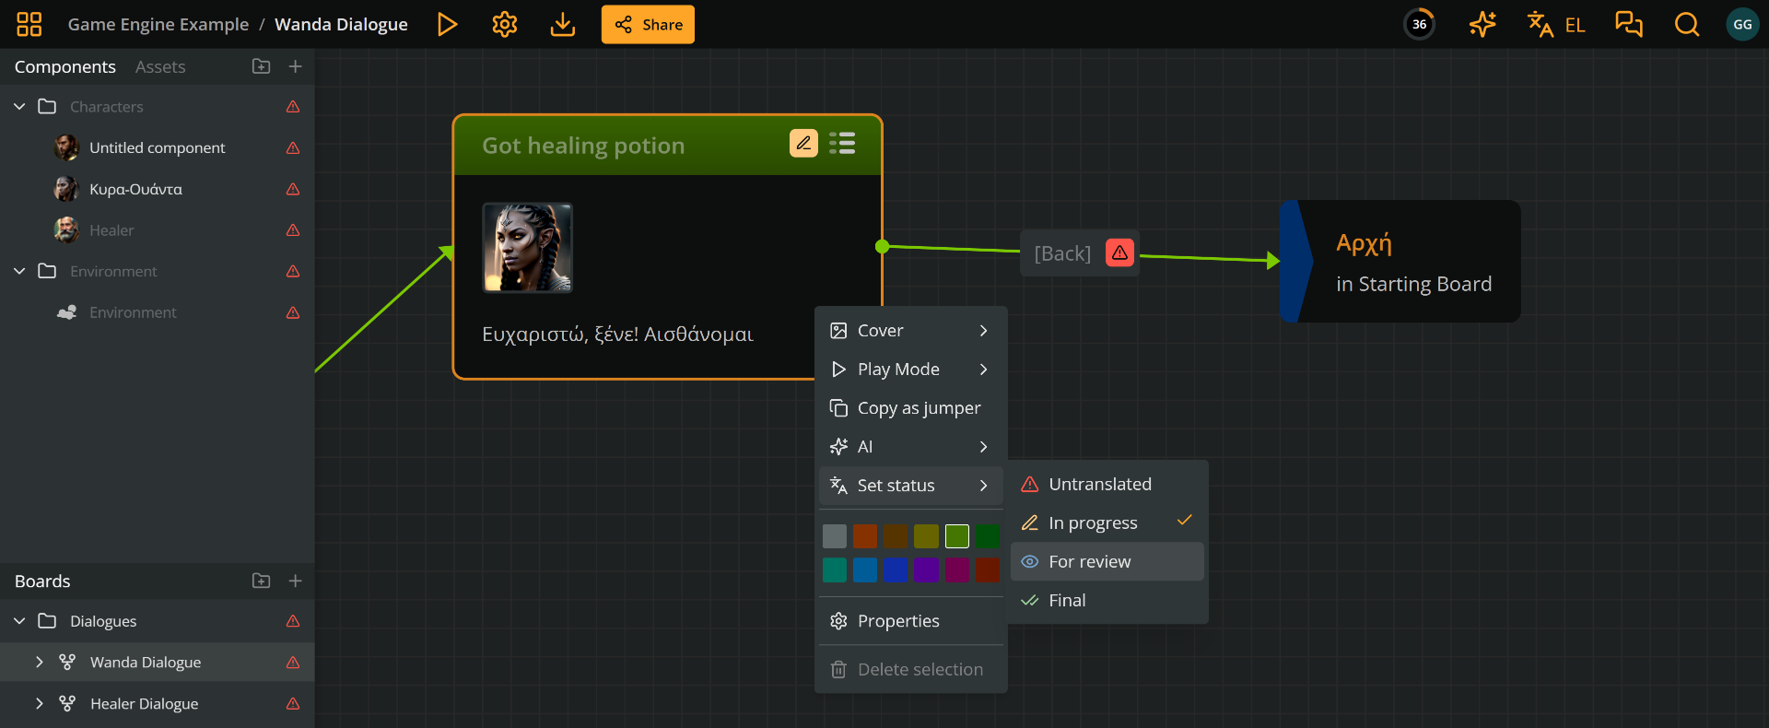The width and height of the screenshot is (1769, 728).
Task: Open project settings gear icon
Action: [504, 25]
